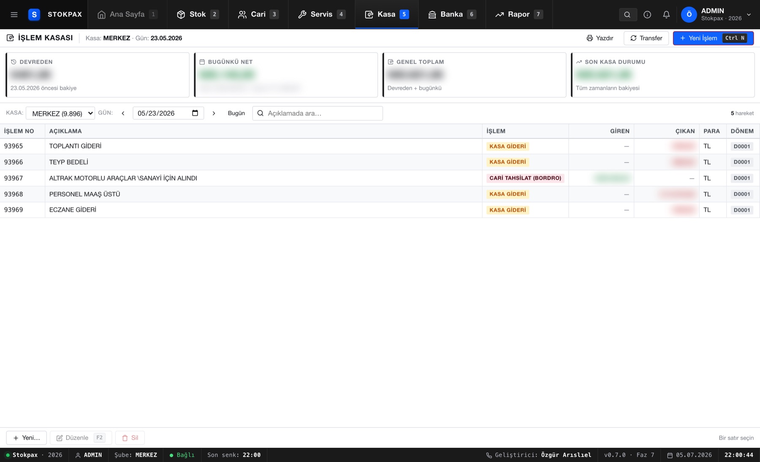Sort by PARA column header
The height and width of the screenshot is (462, 760).
712,131
